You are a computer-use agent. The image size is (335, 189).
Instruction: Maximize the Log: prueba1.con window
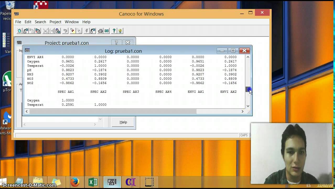[233, 51]
